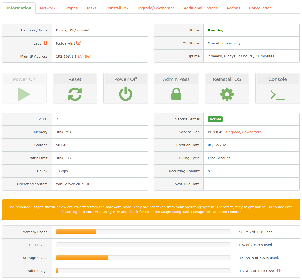Go to the Tasks tab
Viewport: 302px width, 280px height.
(x=91, y=8)
